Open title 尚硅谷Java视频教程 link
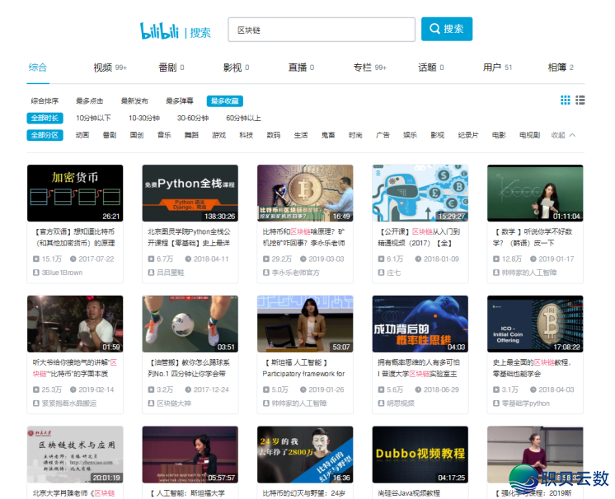This screenshot has width=615, height=499. point(409,493)
